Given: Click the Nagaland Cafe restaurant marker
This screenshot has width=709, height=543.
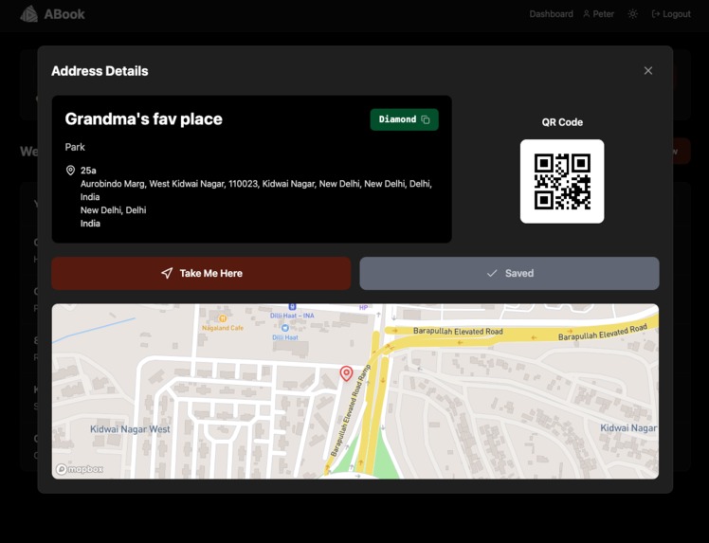Looking at the screenshot, I should pyautogui.click(x=222, y=318).
